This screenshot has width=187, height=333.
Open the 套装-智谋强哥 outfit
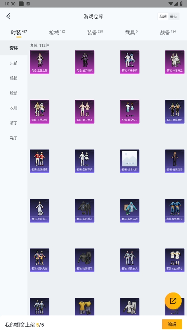[175, 161]
